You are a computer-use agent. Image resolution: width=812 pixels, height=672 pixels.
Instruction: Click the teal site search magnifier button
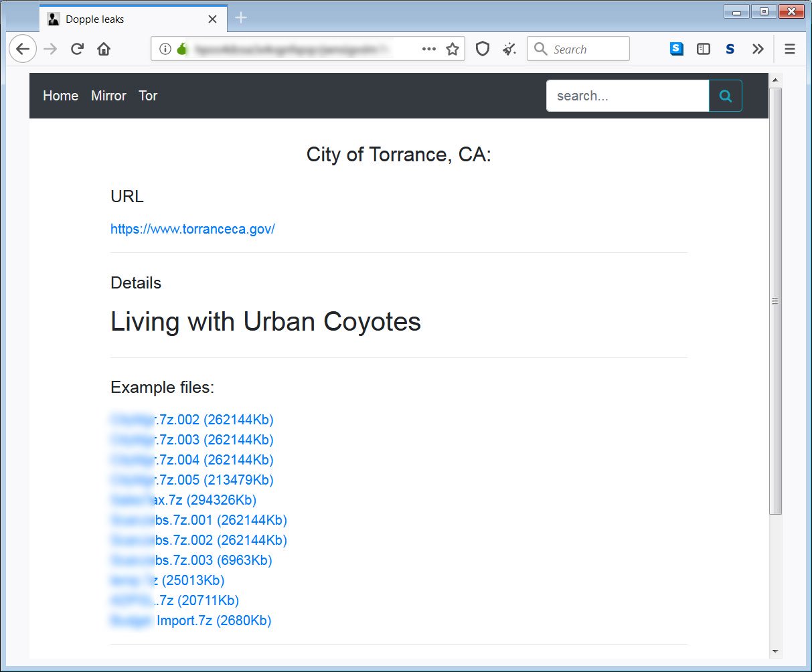coord(725,96)
